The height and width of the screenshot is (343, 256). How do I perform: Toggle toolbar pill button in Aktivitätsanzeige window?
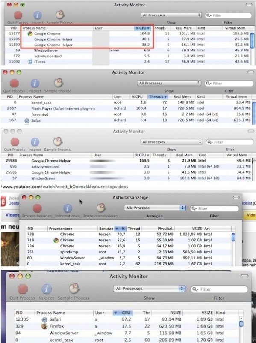[236, 197]
